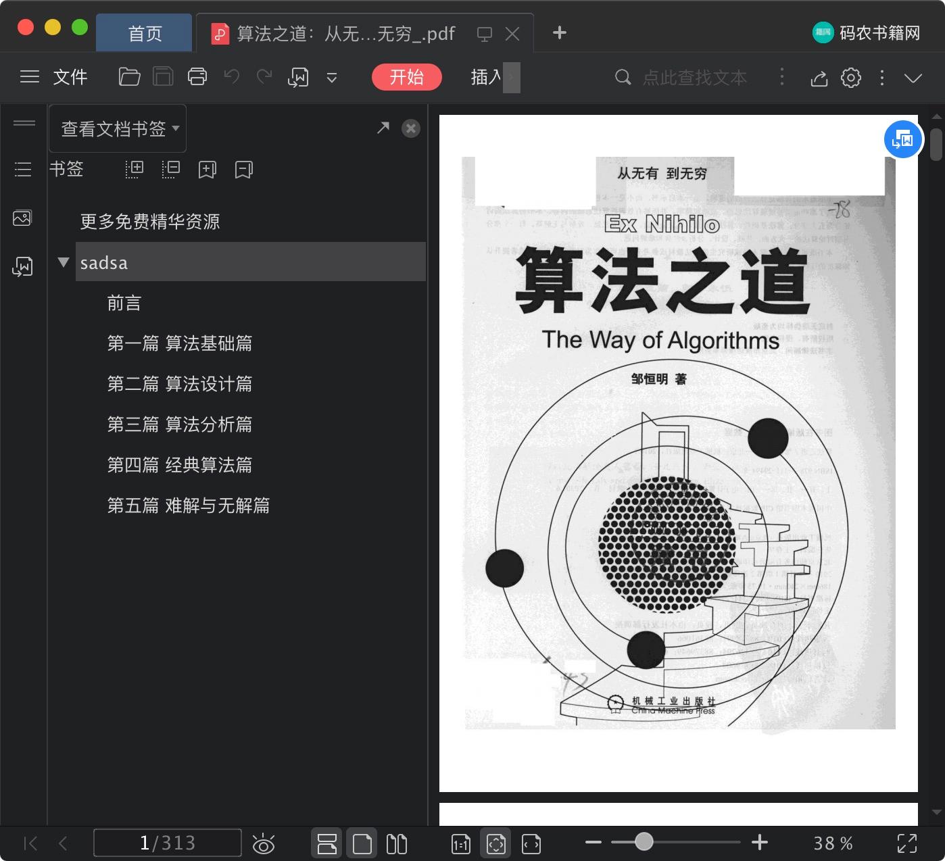
Task: Zoom out with the minus button
Action: point(593,842)
